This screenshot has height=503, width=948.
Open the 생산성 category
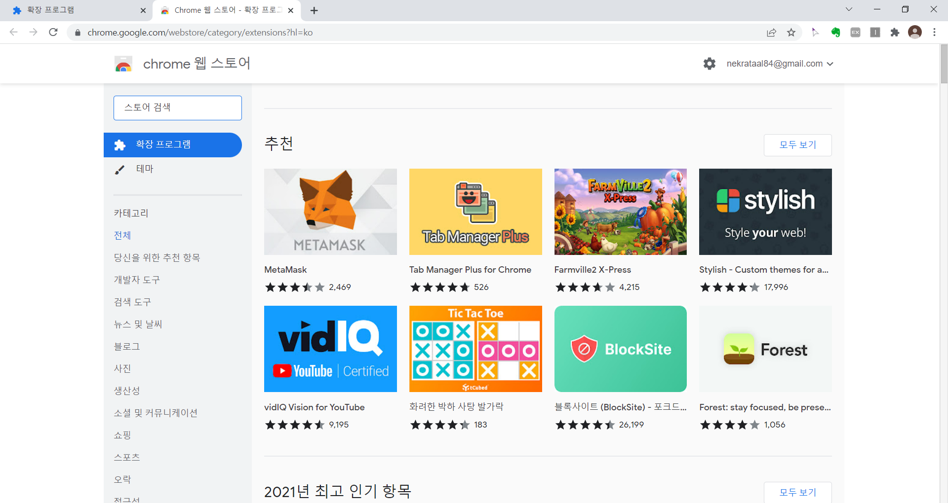[x=127, y=391]
